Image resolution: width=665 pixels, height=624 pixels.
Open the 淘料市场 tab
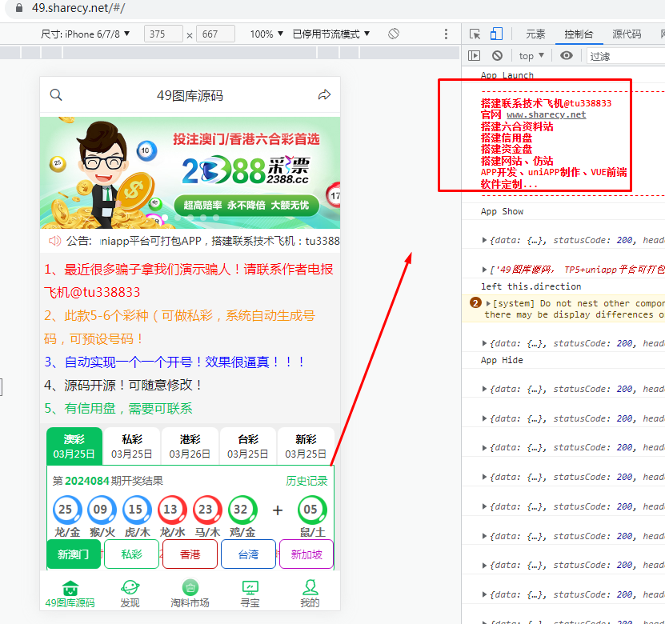(190, 594)
